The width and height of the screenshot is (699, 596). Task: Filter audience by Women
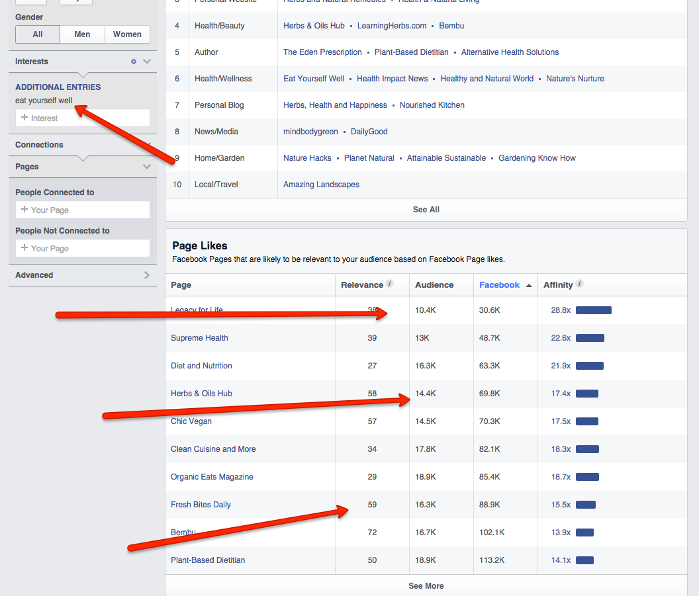click(127, 34)
